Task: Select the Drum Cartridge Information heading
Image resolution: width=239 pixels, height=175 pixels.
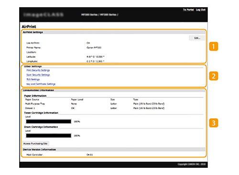Action: [x=41, y=127]
